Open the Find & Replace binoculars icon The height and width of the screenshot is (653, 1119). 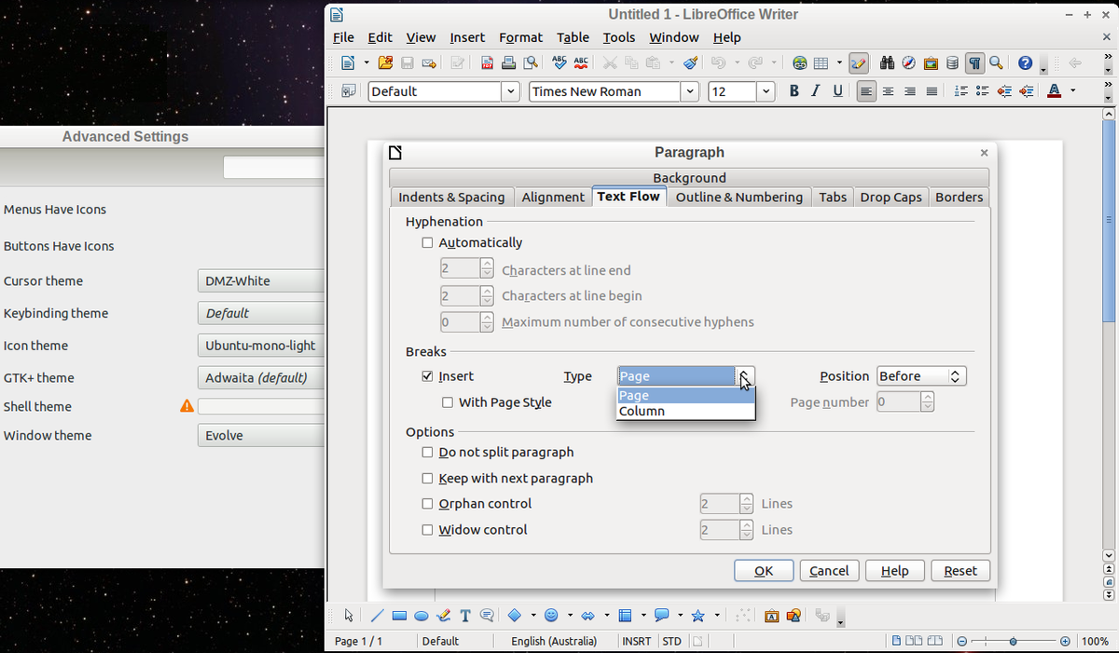887,63
